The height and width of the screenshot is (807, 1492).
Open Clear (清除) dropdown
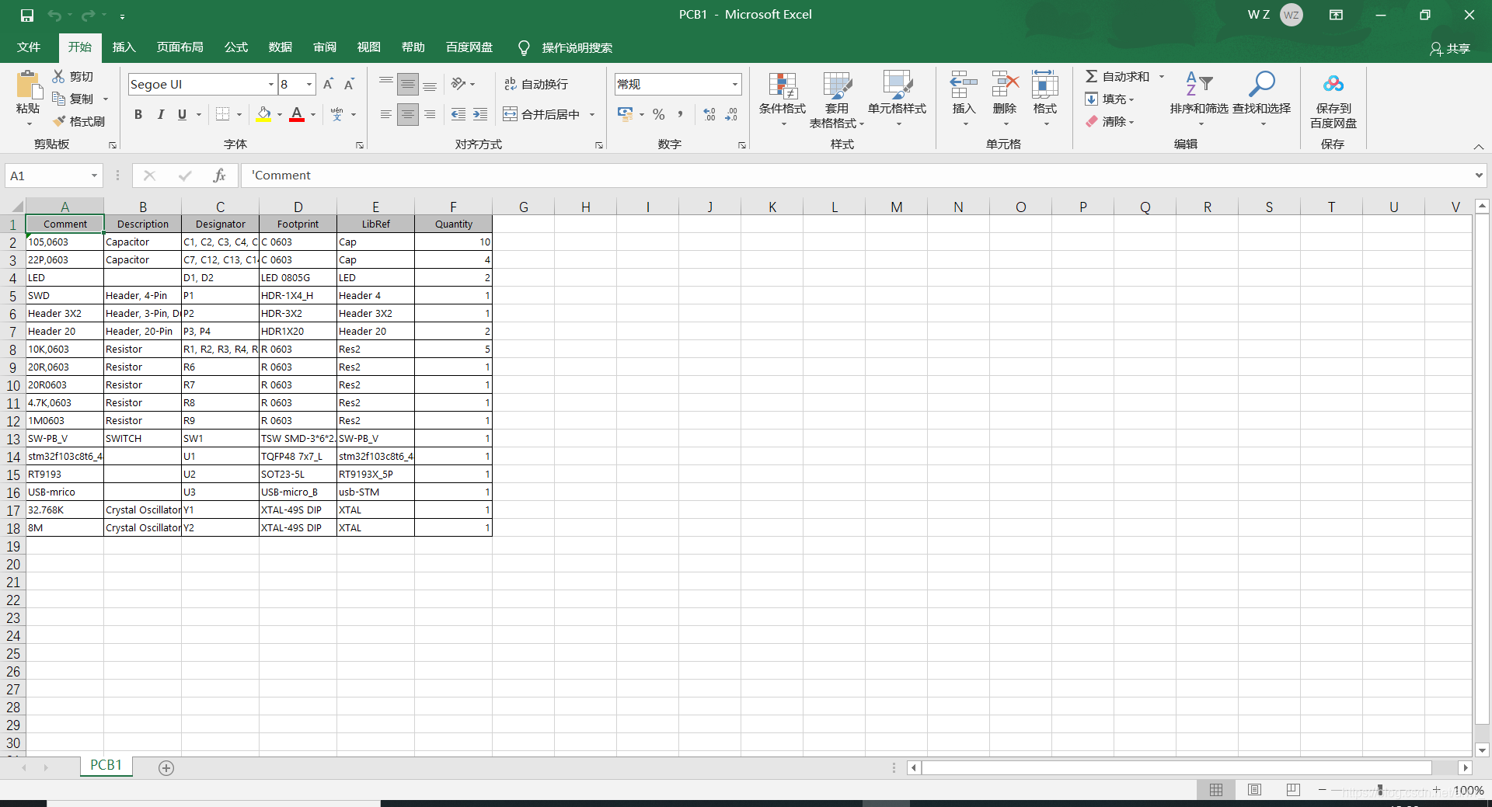tap(1110, 121)
